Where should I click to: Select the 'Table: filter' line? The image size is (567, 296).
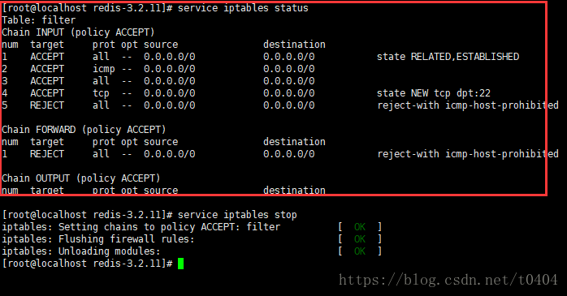39,20
